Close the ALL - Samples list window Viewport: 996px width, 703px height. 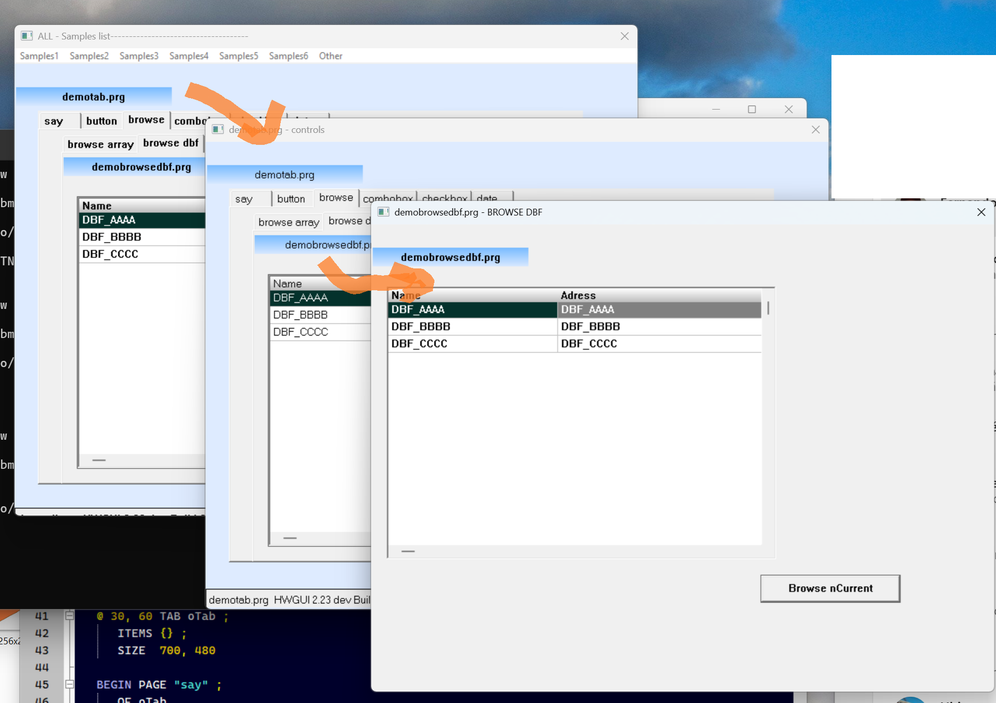[x=624, y=36]
